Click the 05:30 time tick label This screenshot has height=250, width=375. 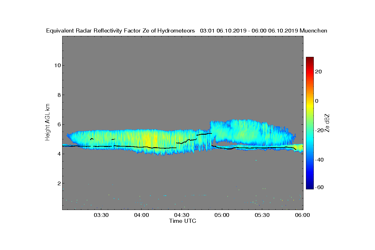(x=262, y=215)
